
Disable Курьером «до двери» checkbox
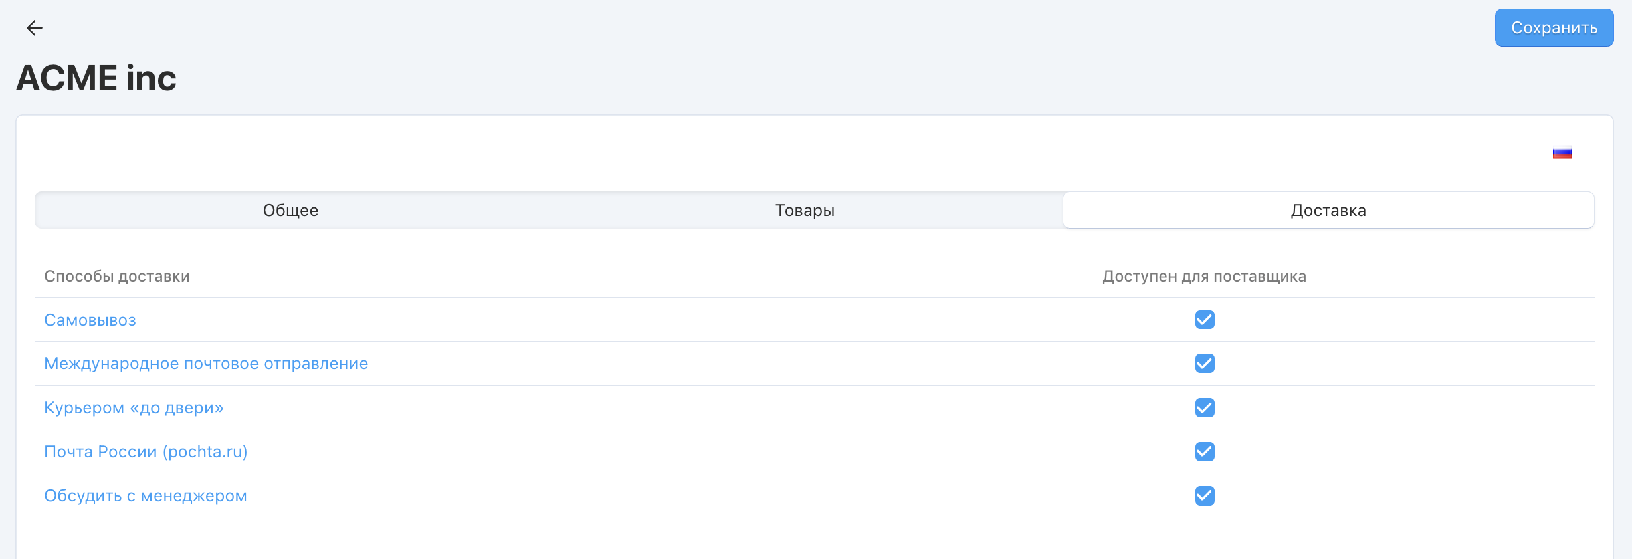pyautogui.click(x=1205, y=408)
